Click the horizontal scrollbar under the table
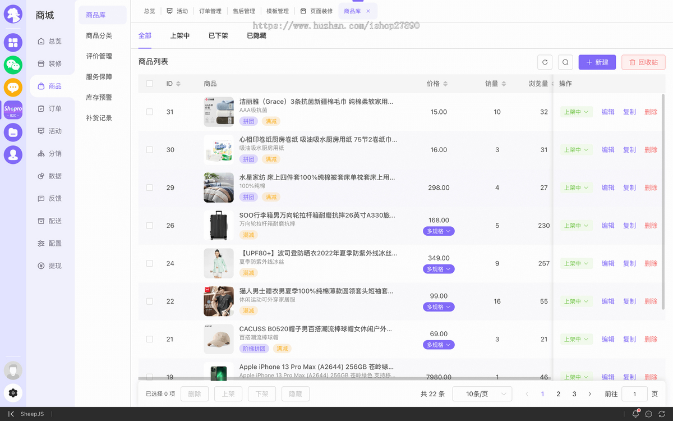This screenshot has height=421, width=673. [x=344, y=379]
